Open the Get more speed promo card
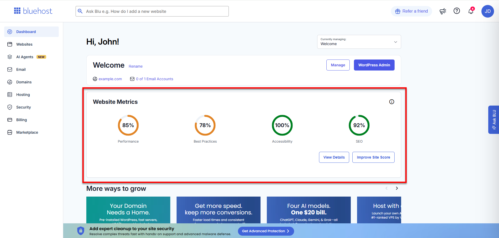The width and height of the screenshot is (499, 238). click(219, 210)
